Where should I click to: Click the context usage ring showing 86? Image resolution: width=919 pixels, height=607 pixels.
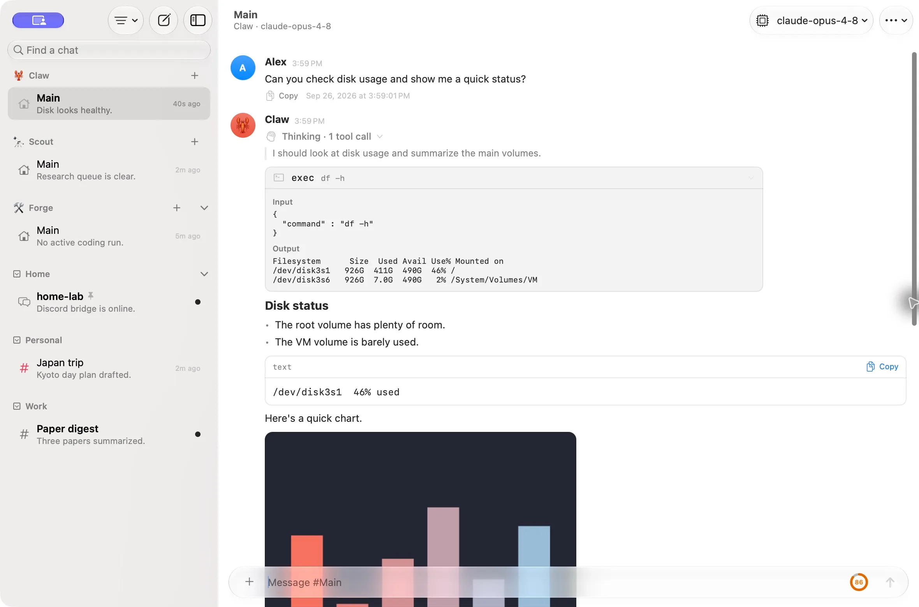[x=859, y=582]
